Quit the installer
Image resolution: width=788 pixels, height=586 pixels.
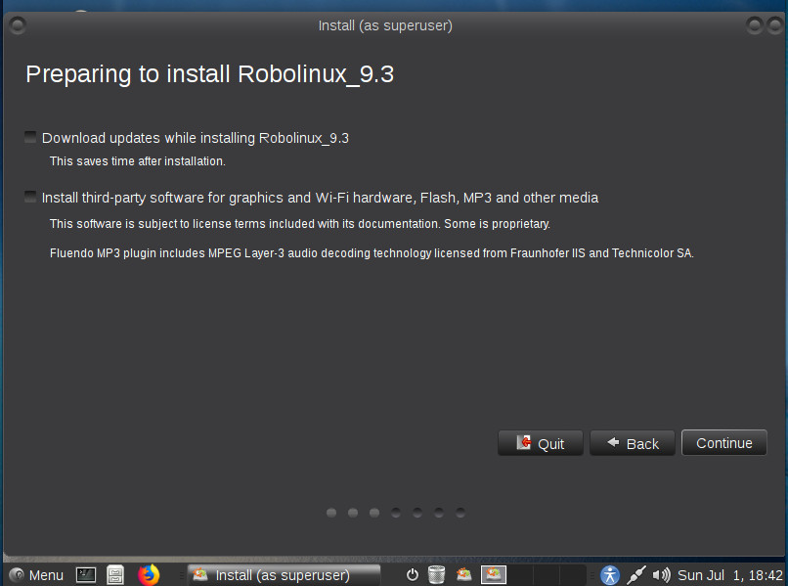[x=541, y=443]
